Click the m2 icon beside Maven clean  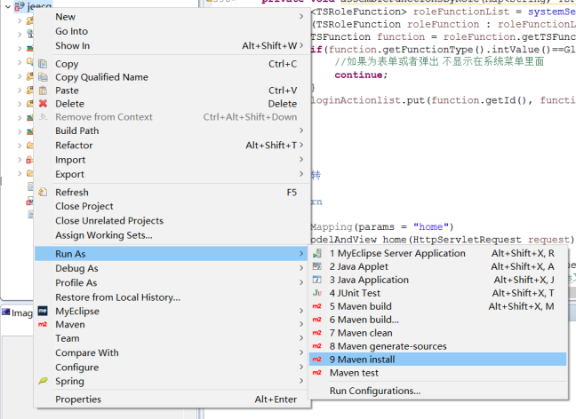coord(317,333)
